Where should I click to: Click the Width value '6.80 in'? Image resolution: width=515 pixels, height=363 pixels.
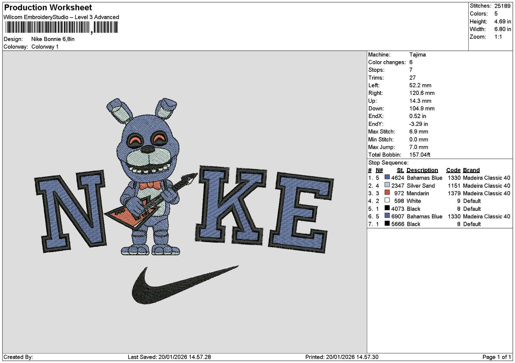pos(503,29)
